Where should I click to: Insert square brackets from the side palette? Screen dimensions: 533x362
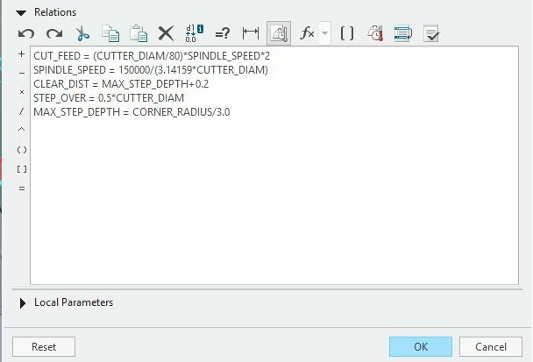pos(21,169)
